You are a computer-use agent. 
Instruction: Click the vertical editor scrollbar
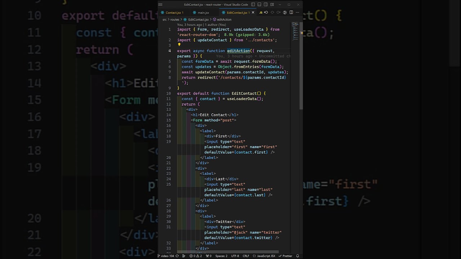tap(301, 67)
